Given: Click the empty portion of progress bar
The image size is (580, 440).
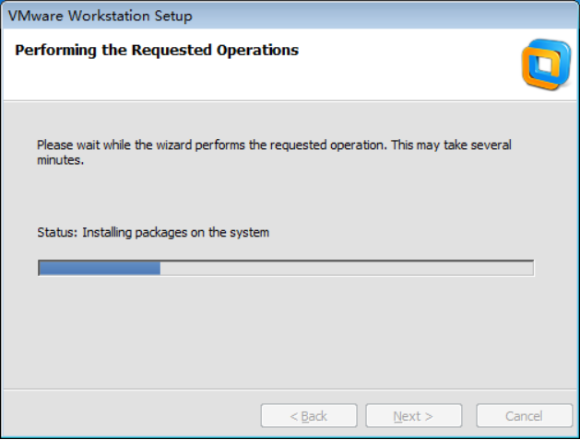Looking at the screenshot, I should pos(347,268).
